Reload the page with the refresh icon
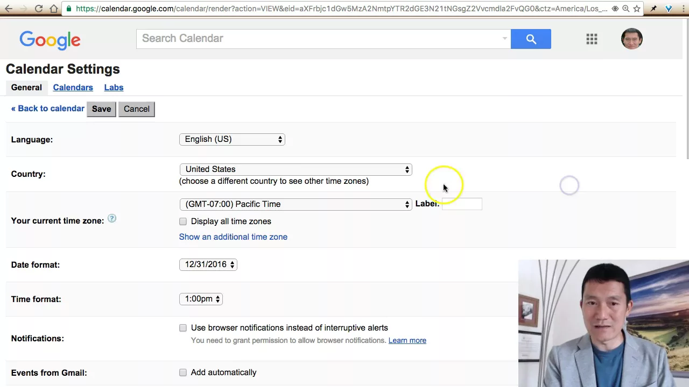 coord(39,9)
